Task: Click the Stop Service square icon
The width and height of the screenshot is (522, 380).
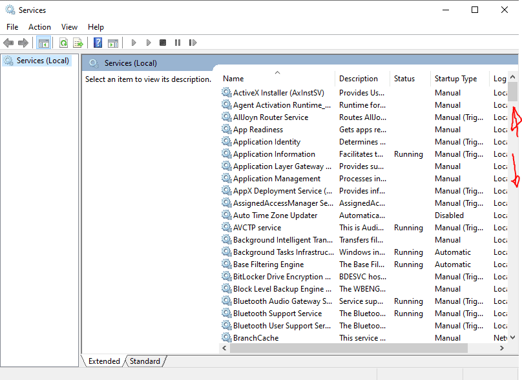Action: point(163,43)
